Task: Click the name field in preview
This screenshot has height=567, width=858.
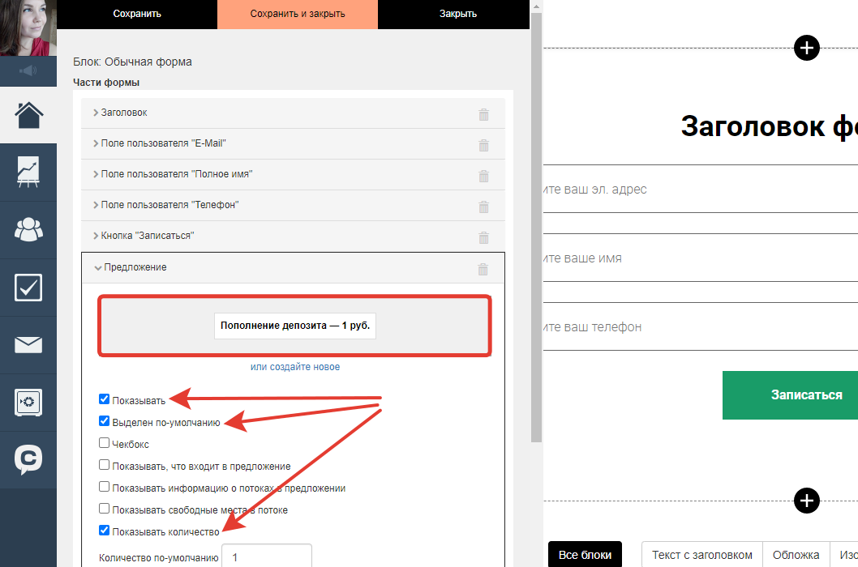Action: [x=701, y=258]
